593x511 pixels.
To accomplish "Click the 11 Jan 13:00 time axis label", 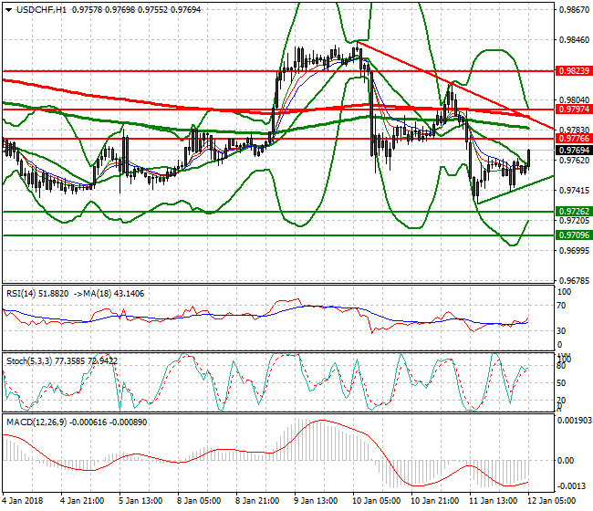I will pos(493,501).
